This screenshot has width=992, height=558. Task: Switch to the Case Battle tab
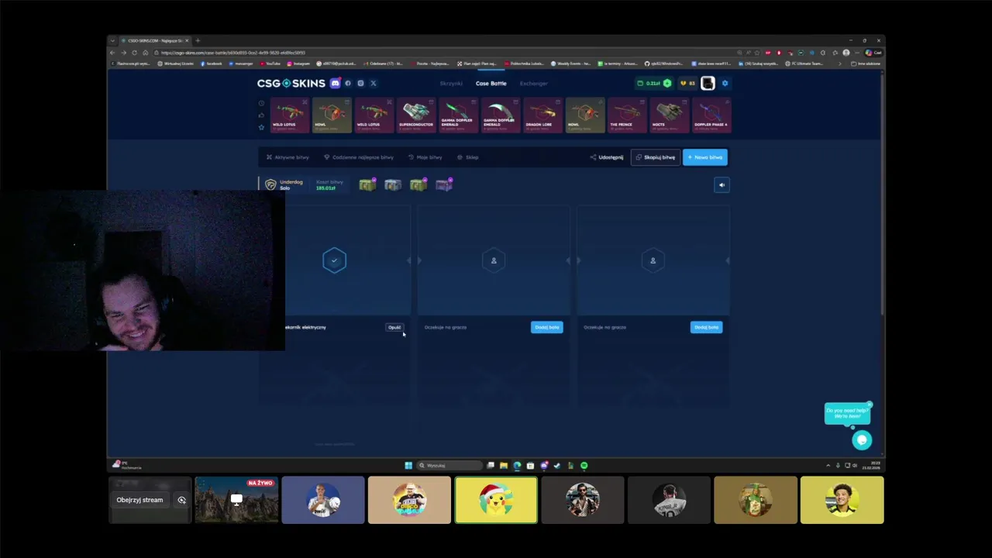491,83
